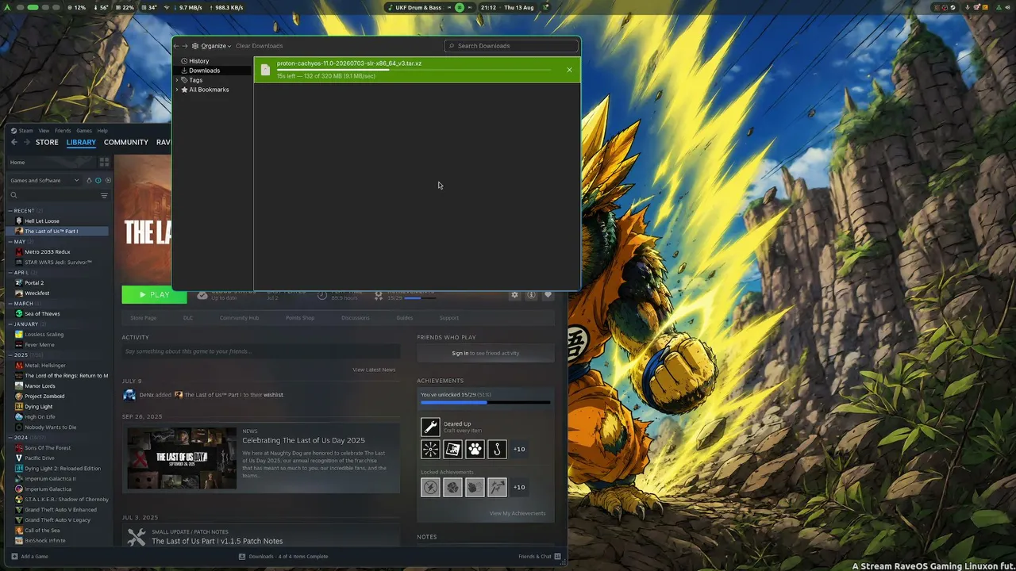Viewport: 1016px width, 571px height.
Task: Click View My Achievements
Action: (x=518, y=513)
